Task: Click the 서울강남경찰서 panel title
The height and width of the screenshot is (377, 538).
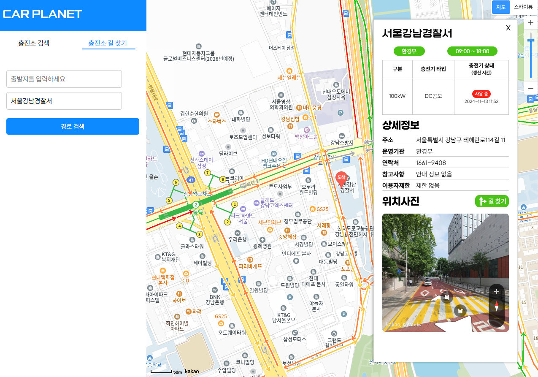Action: tap(417, 33)
